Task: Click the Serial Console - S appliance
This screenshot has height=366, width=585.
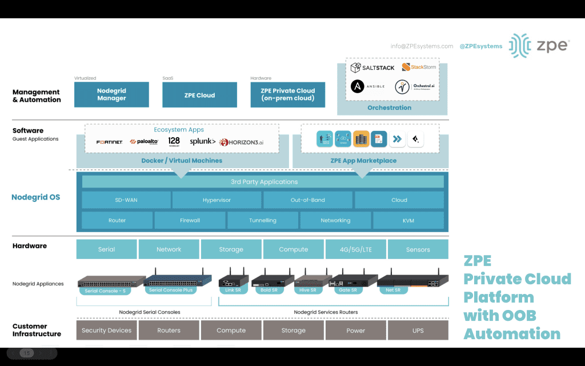Action: click(110, 285)
